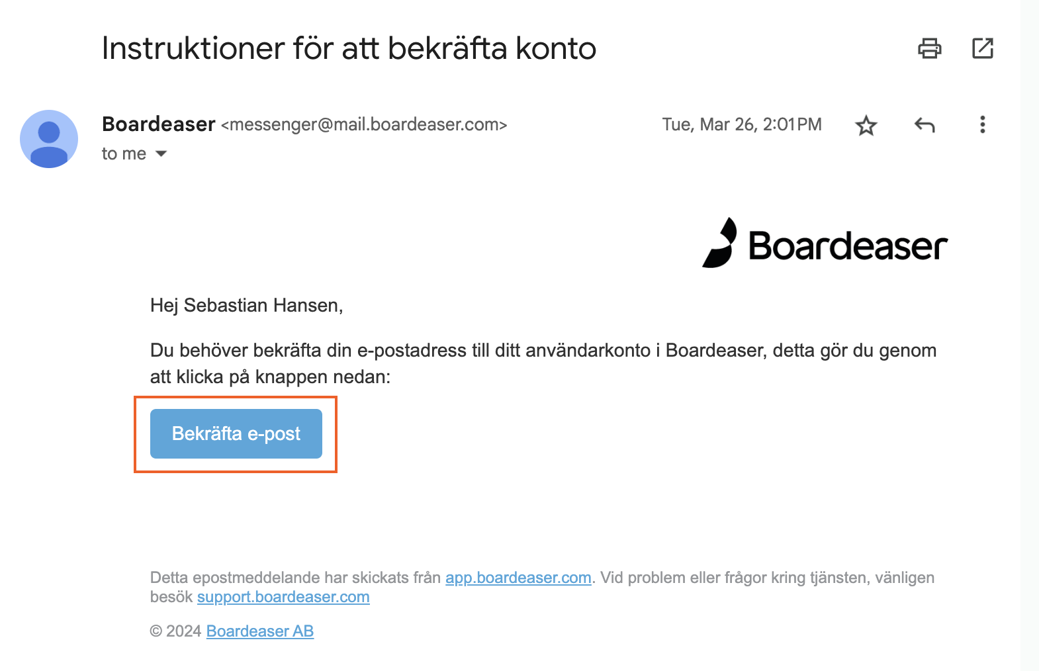Click the 'to me' recipient text
This screenshot has width=1039, height=671.
[x=124, y=154]
